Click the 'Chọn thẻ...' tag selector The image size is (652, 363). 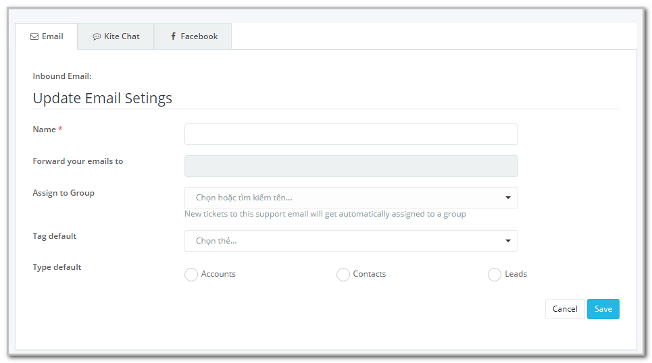point(351,241)
